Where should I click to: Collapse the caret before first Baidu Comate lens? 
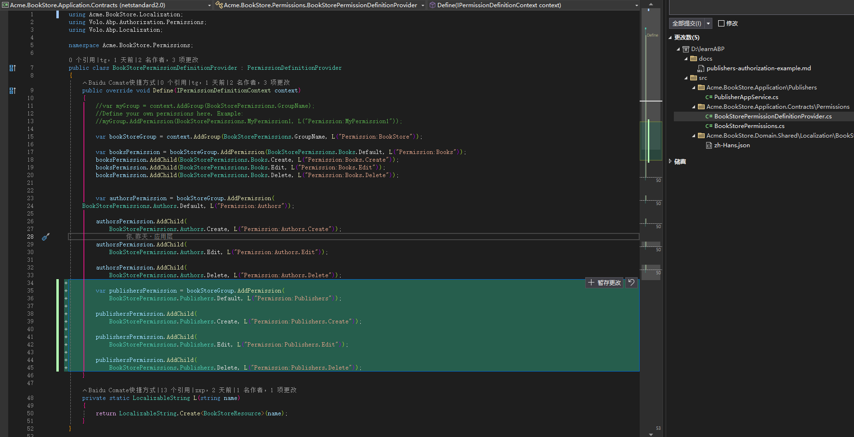85,83
